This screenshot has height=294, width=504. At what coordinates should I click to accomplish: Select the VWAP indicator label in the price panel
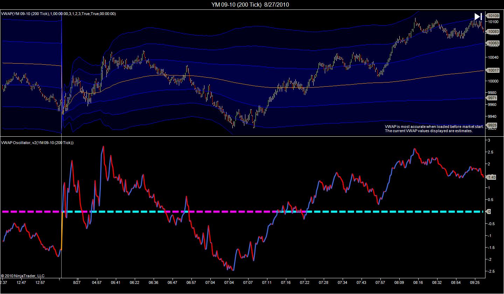click(58, 14)
